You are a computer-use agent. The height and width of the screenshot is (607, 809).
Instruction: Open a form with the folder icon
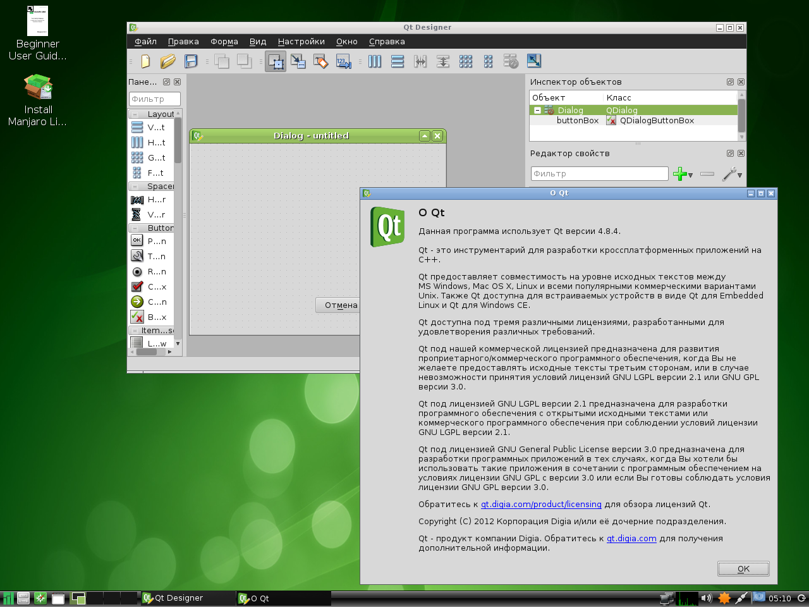167,61
